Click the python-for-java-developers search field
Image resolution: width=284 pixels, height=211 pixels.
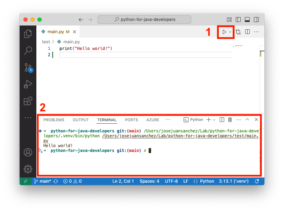pyautogui.click(x=144, y=20)
